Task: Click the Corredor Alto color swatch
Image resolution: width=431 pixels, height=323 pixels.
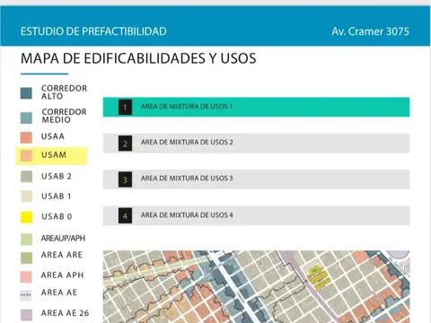Action: pyautogui.click(x=26, y=93)
